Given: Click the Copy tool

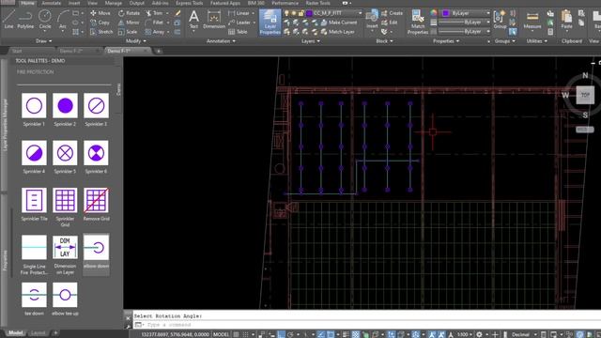Looking at the screenshot, I should click(100, 23).
